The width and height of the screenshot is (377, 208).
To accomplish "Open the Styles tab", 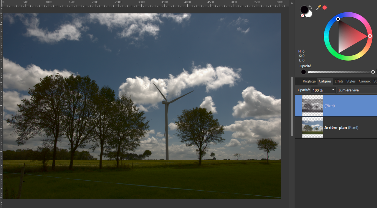I will point(351,81).
